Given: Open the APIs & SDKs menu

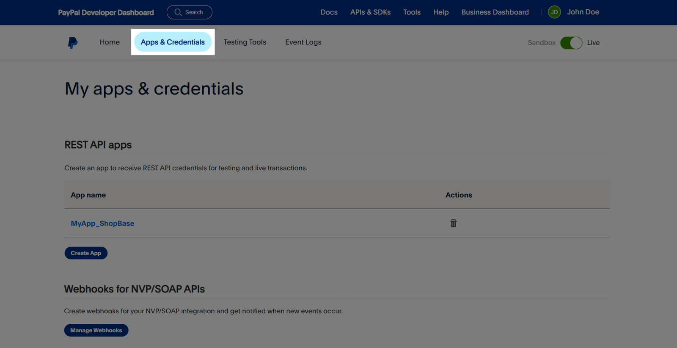Looking at the screenshot, I should tap(370, 12).
